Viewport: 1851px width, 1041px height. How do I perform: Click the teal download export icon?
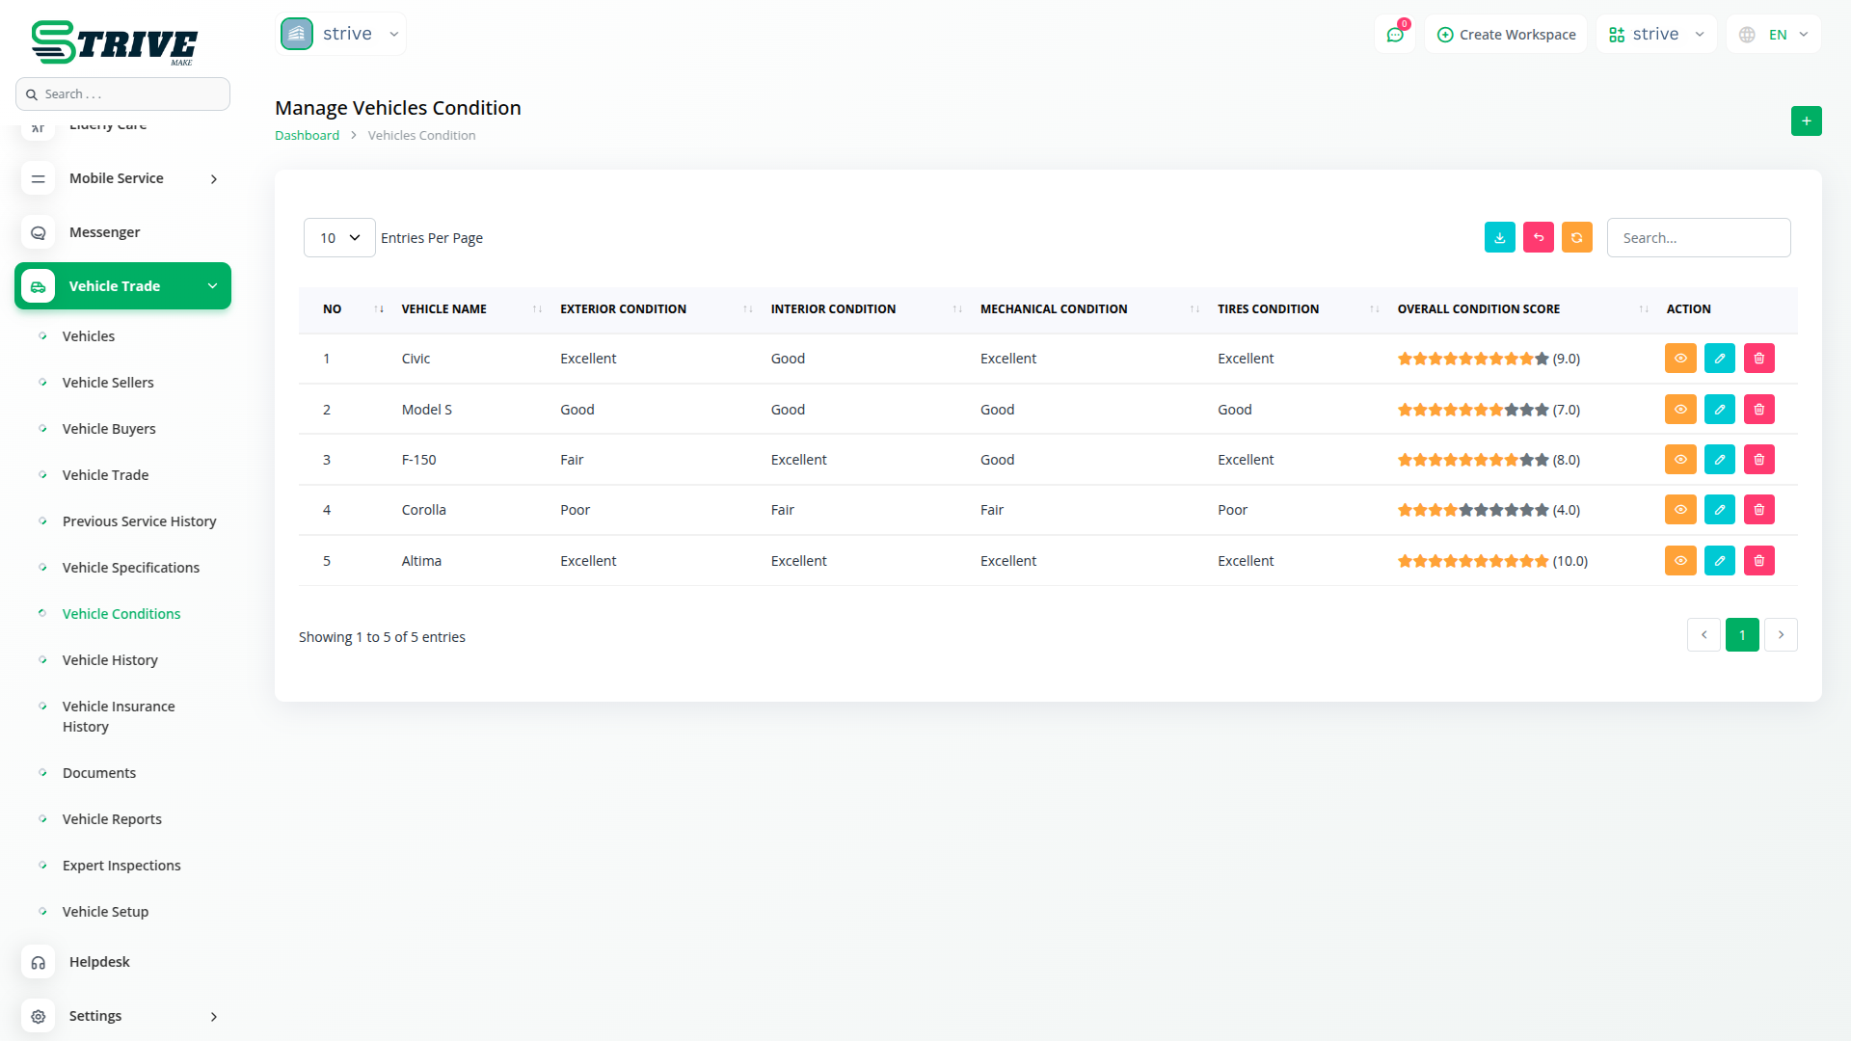tap(1499, 237)
